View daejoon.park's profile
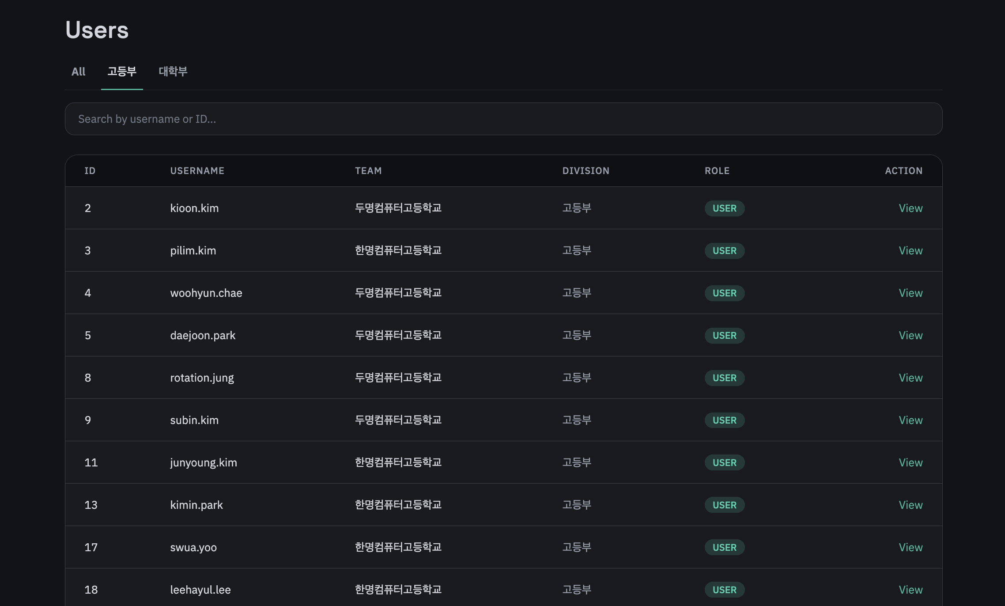 [x=910, y=336]
